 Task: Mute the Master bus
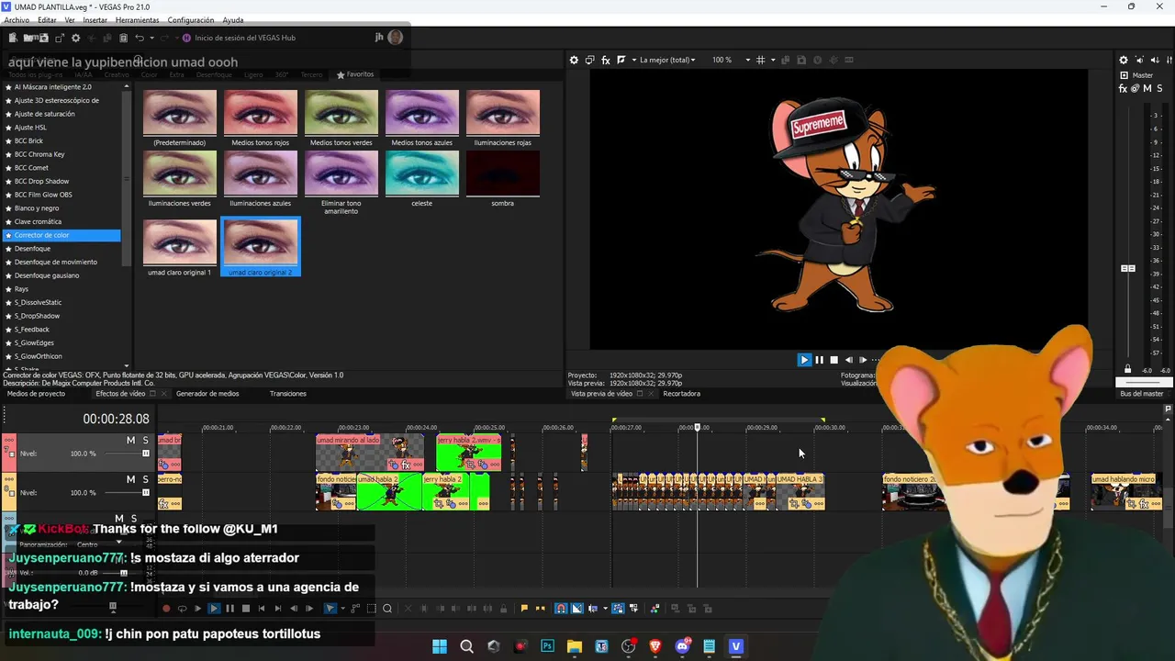click(1147, 88)
